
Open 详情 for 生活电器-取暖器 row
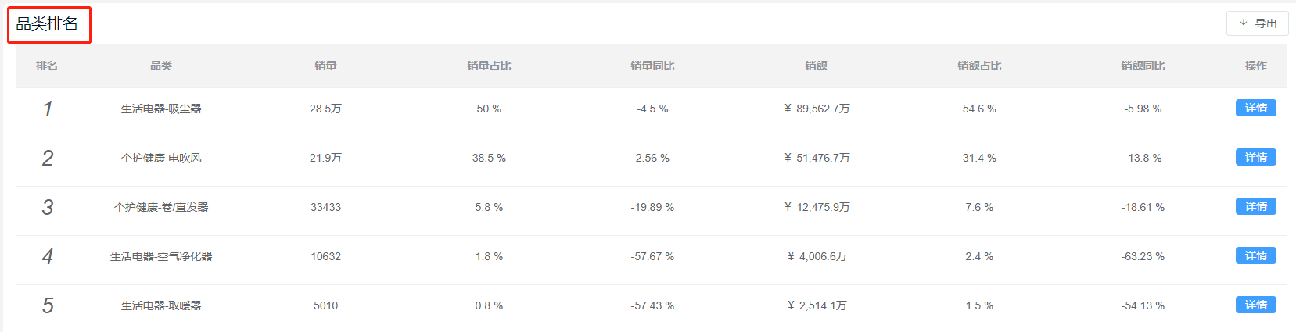(x=1255, y=305)
